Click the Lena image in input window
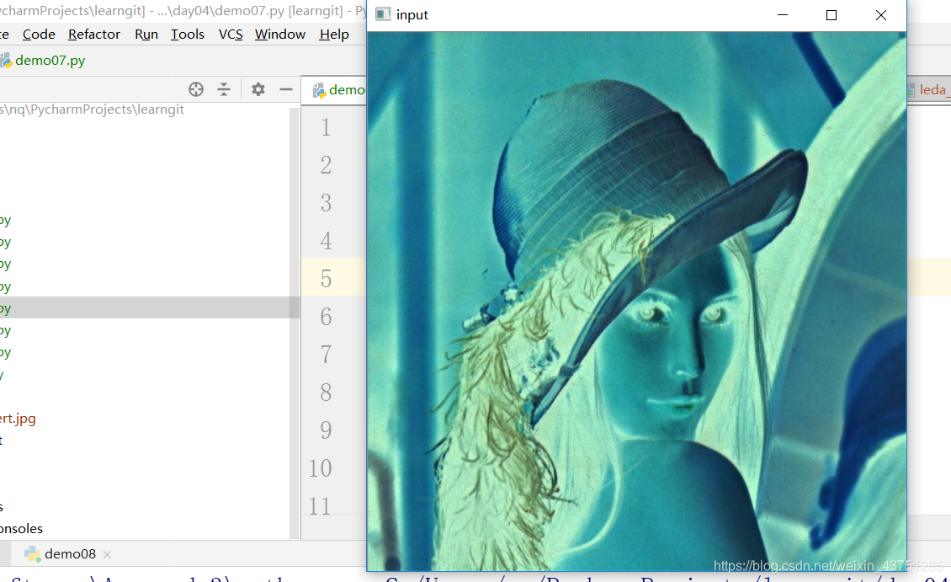This screenshot has height=582, width=951. (x=637, y=301)
